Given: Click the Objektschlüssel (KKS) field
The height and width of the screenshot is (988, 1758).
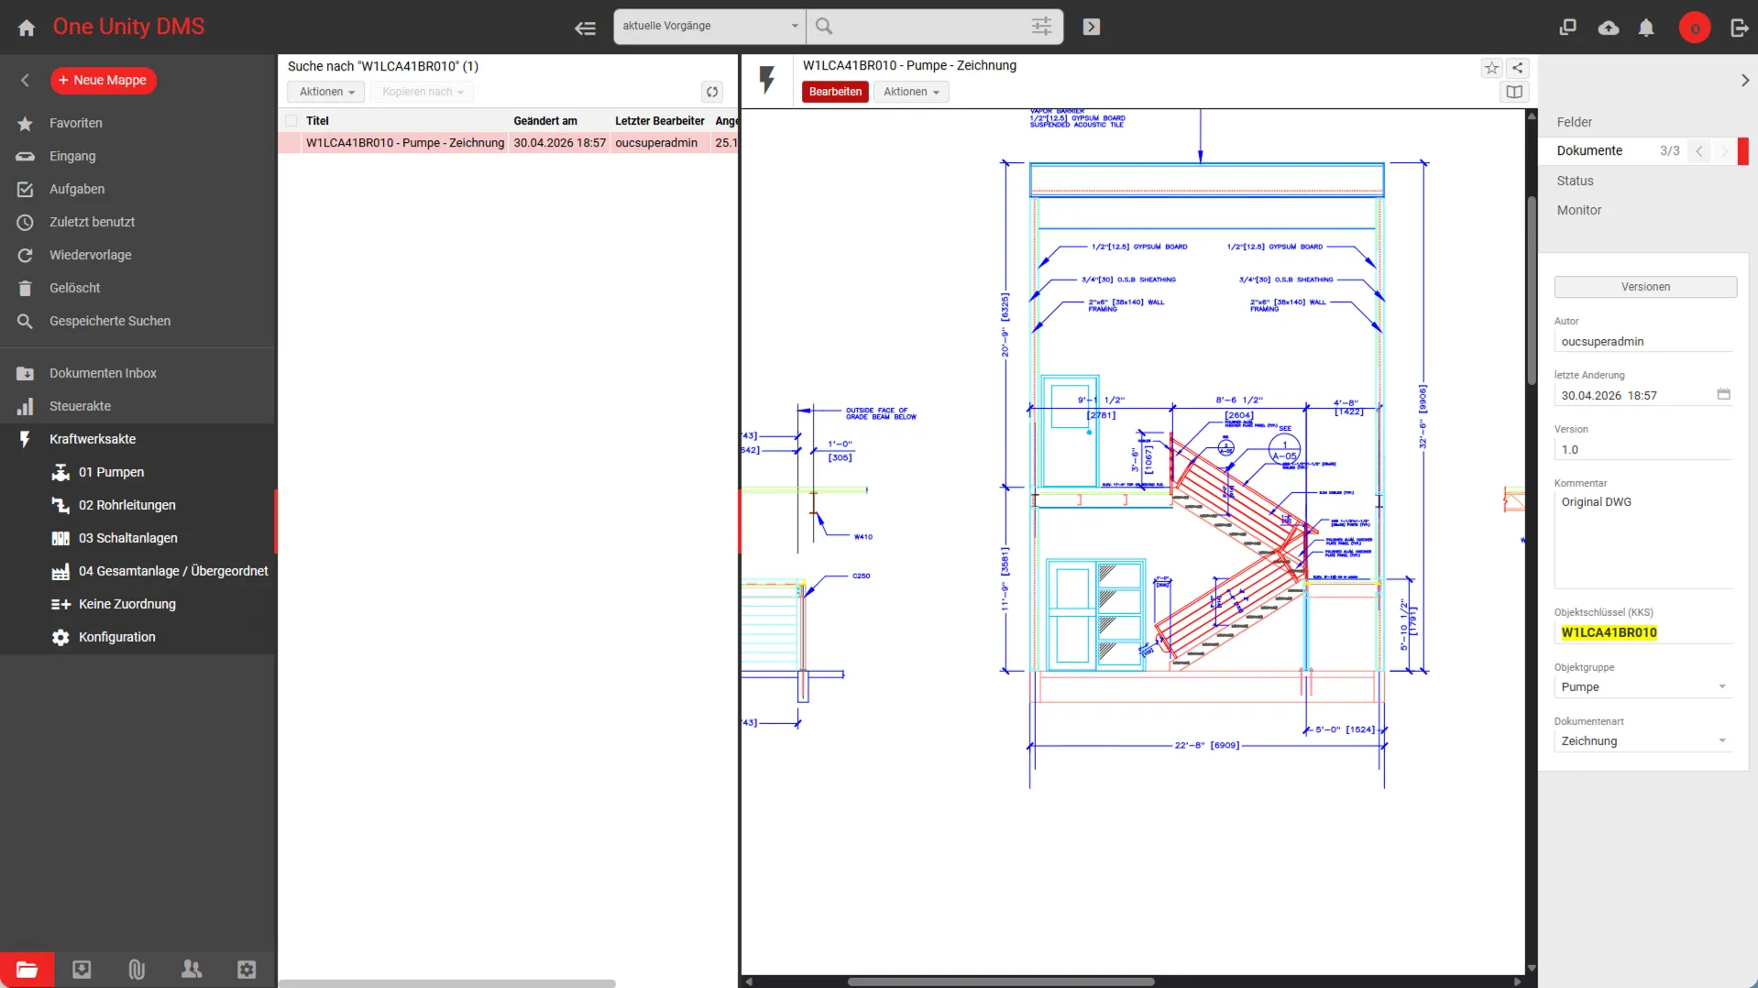Looking at the screenshot, I should tap(1643, 632).
